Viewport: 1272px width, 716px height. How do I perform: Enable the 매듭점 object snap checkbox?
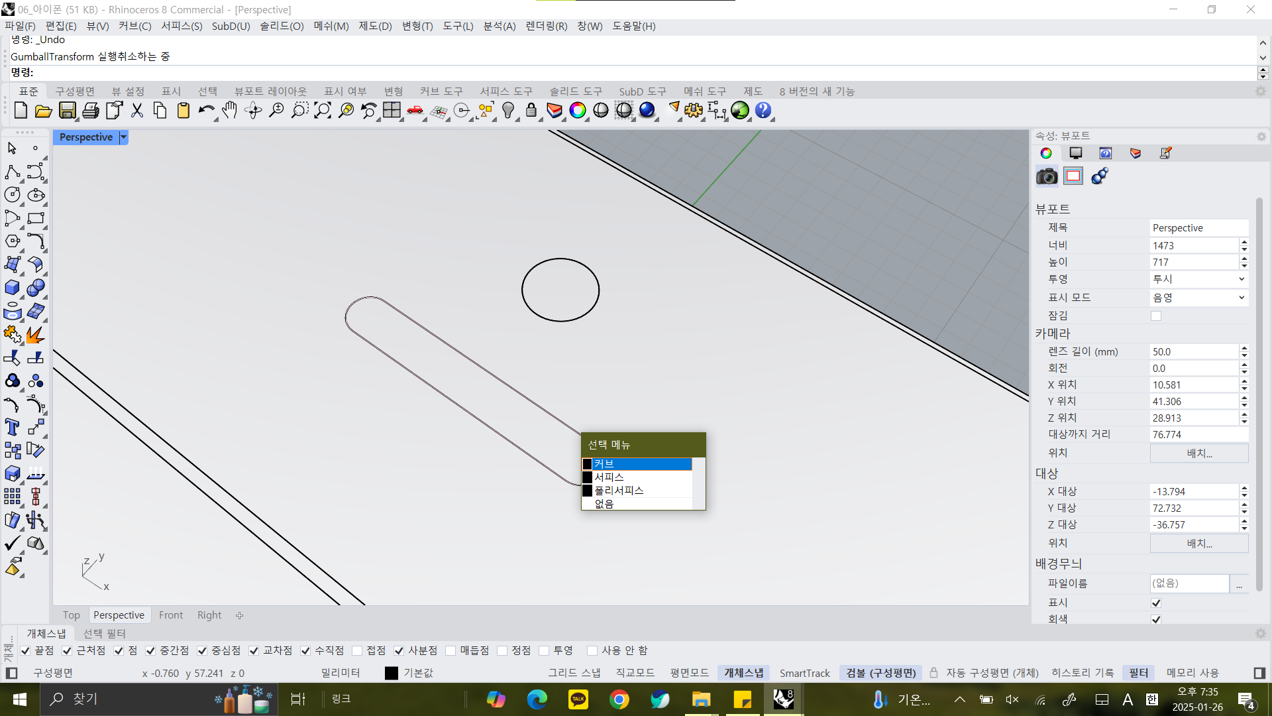pyautogui.click(x=450, y=651)
